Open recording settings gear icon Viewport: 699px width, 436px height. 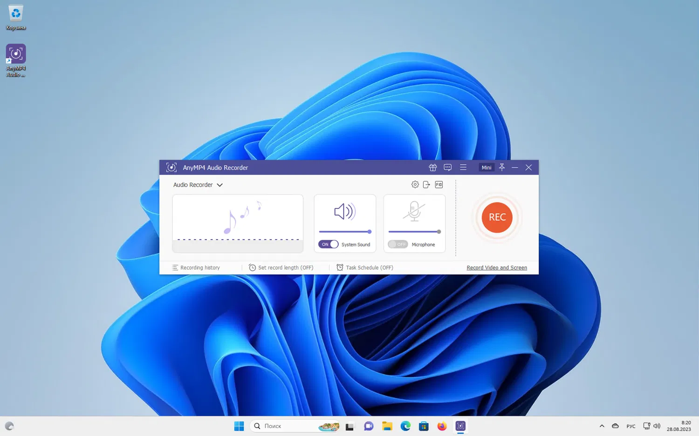coord(415,185)
